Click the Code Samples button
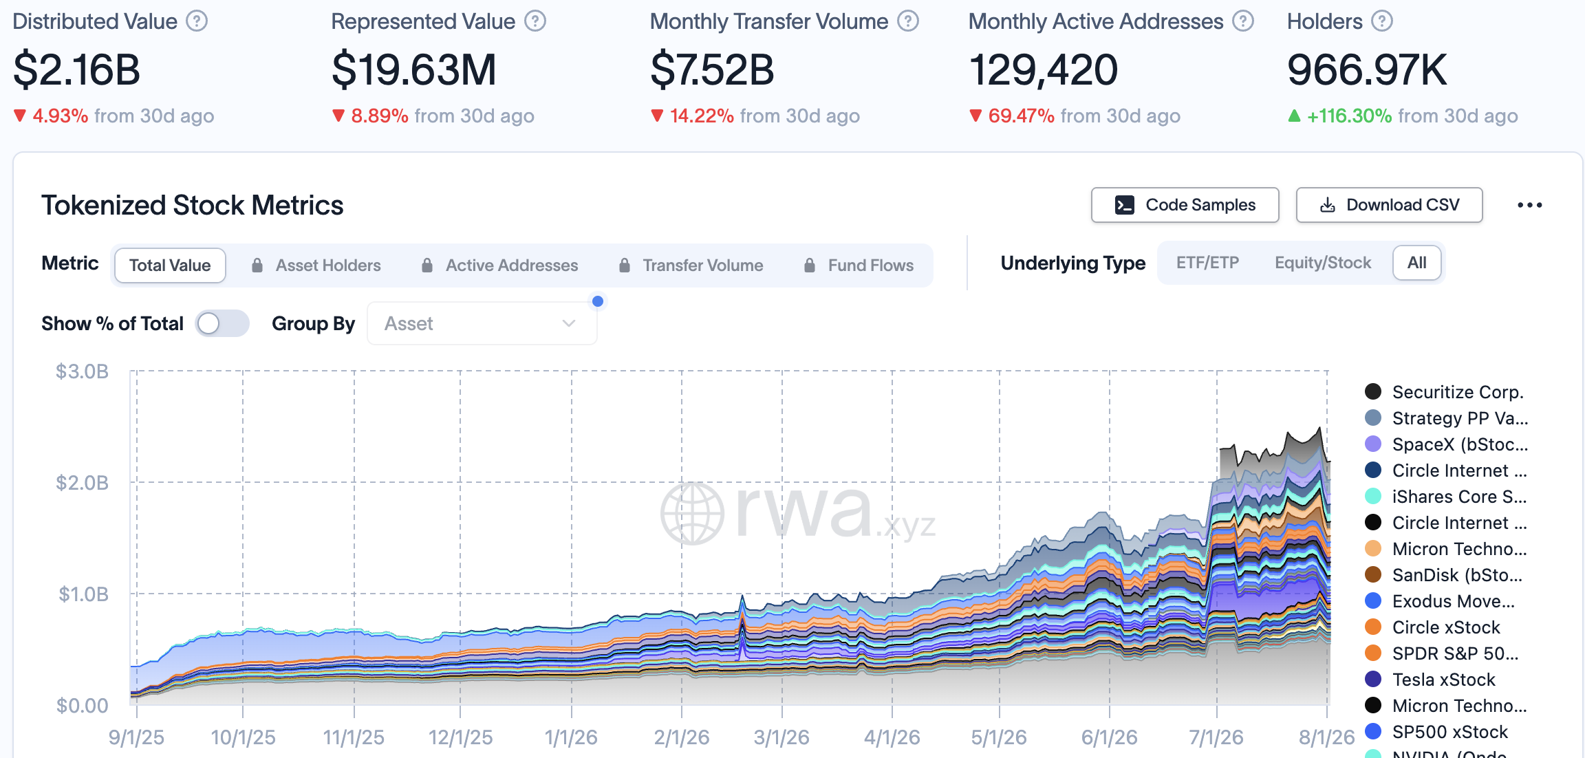Viewport: 1585px width, 758px height. click(x=1185, y=205)
